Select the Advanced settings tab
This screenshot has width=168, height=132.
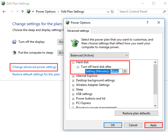click(x=78, y=31)
